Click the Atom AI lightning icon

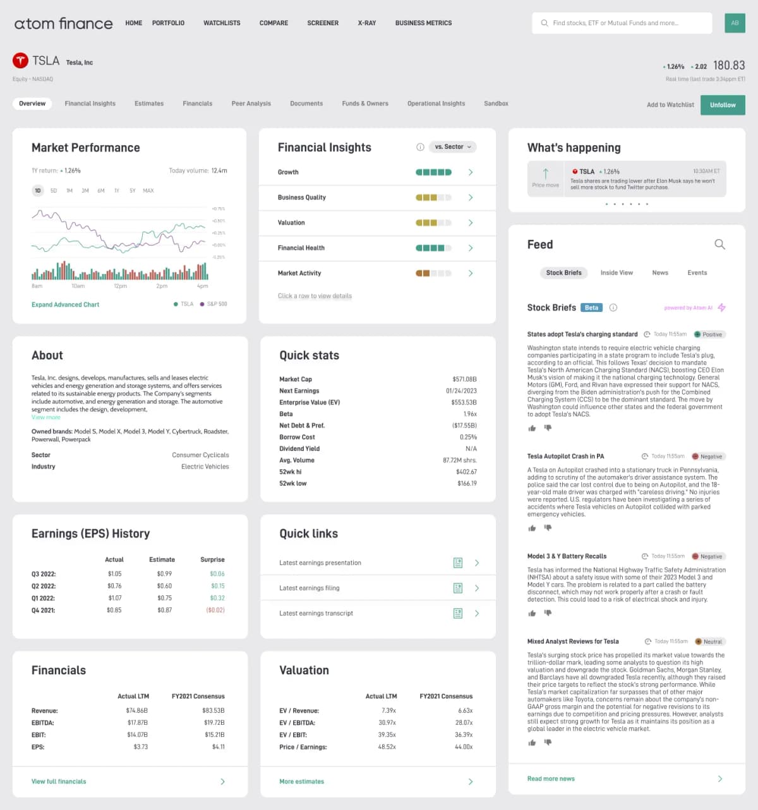point(721,307)
